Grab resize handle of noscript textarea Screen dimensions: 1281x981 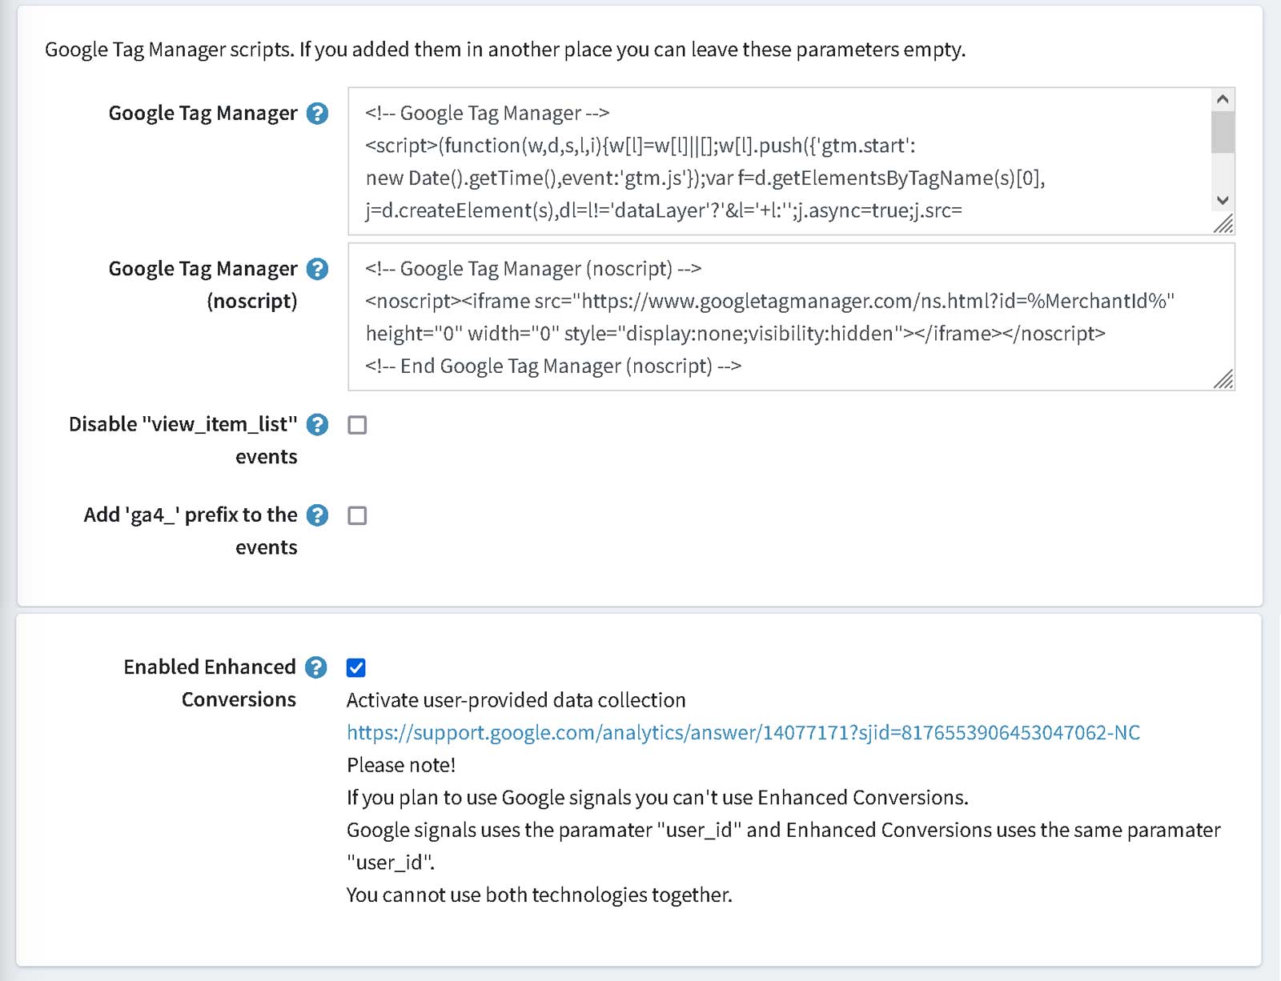[1223, 379]
